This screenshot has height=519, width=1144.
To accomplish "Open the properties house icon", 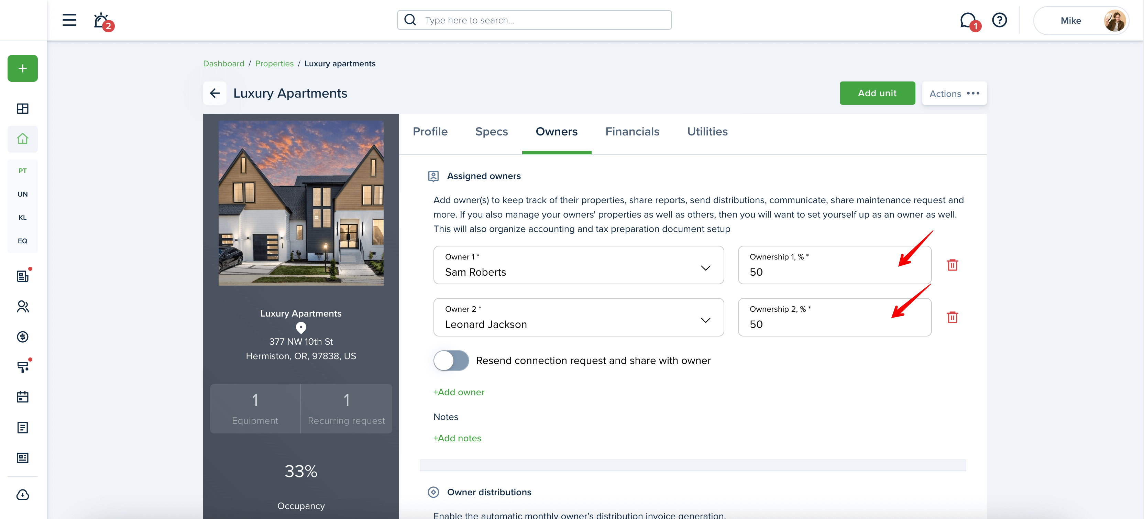I will 23,139.
